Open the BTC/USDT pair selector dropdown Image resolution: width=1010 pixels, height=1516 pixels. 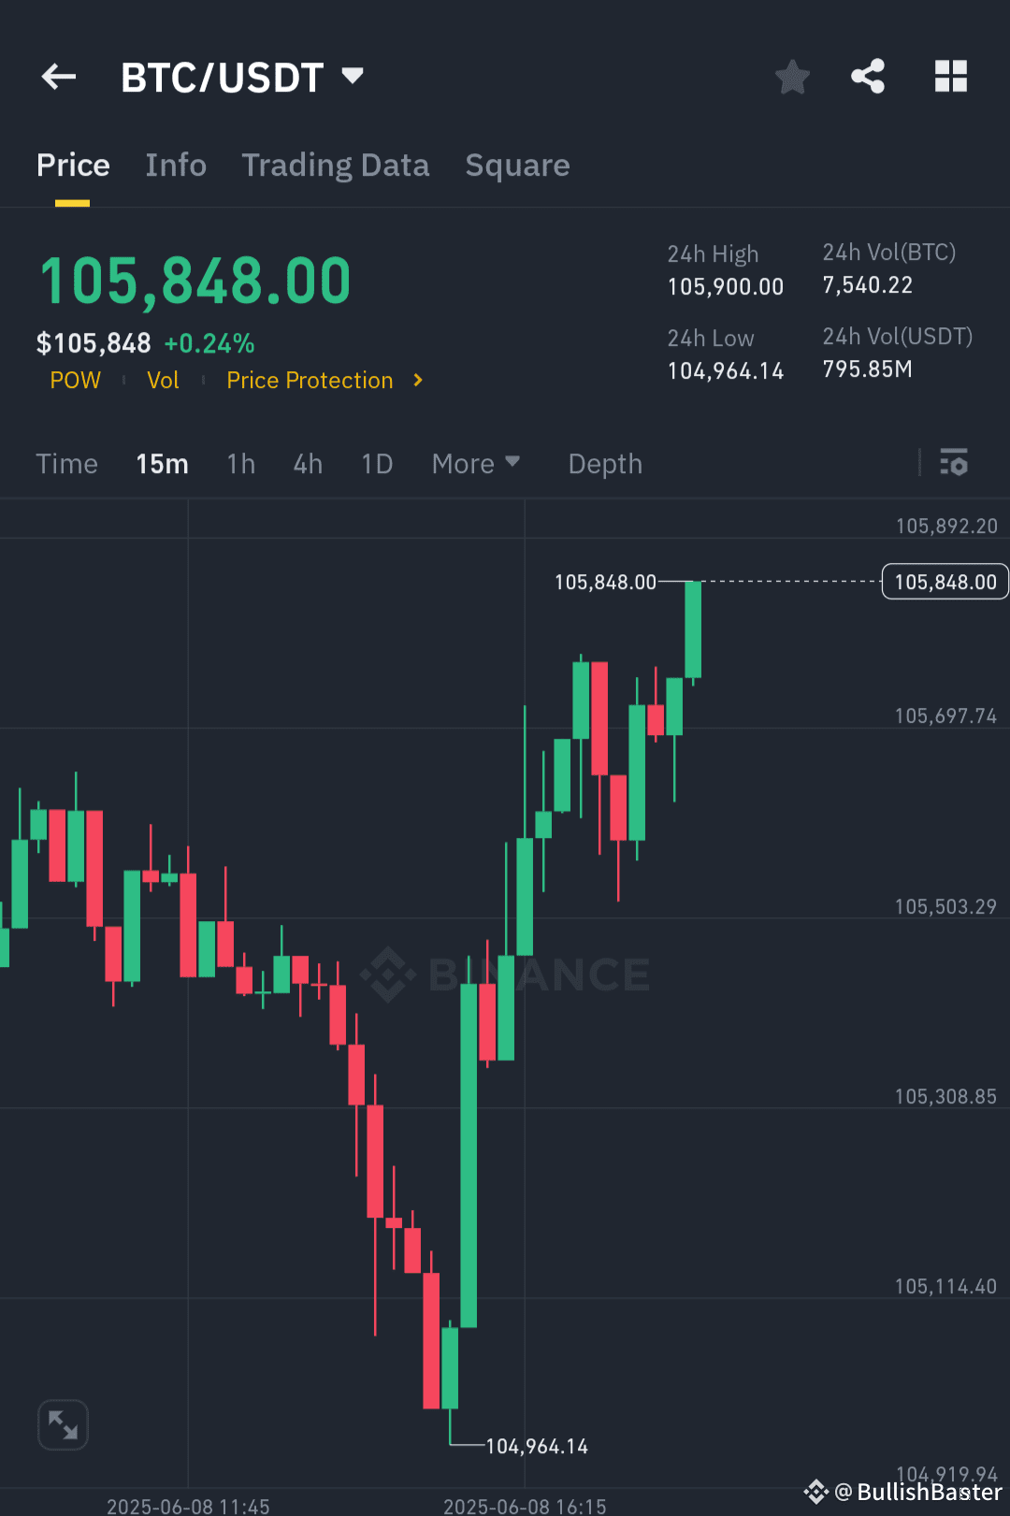coord(243,77)
